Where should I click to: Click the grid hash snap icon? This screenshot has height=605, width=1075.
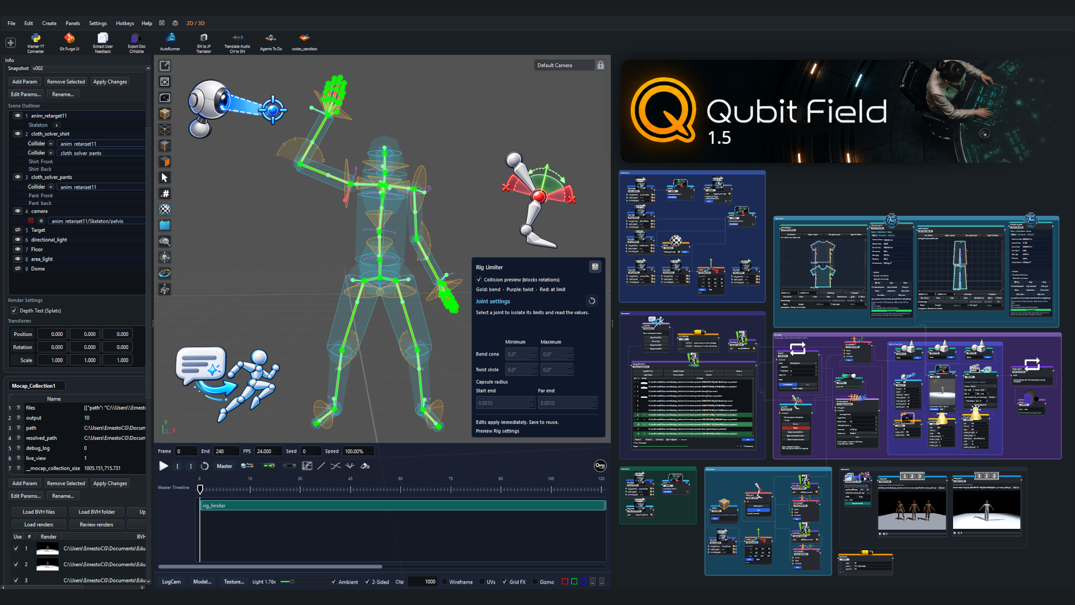pyautogui.click(x=165, y=194)
